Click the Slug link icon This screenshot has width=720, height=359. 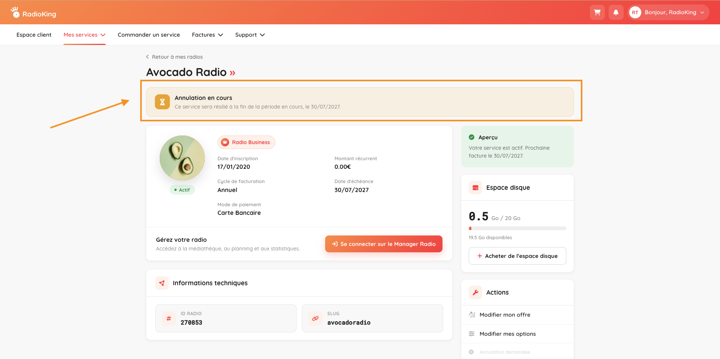[x=315, y=319]
